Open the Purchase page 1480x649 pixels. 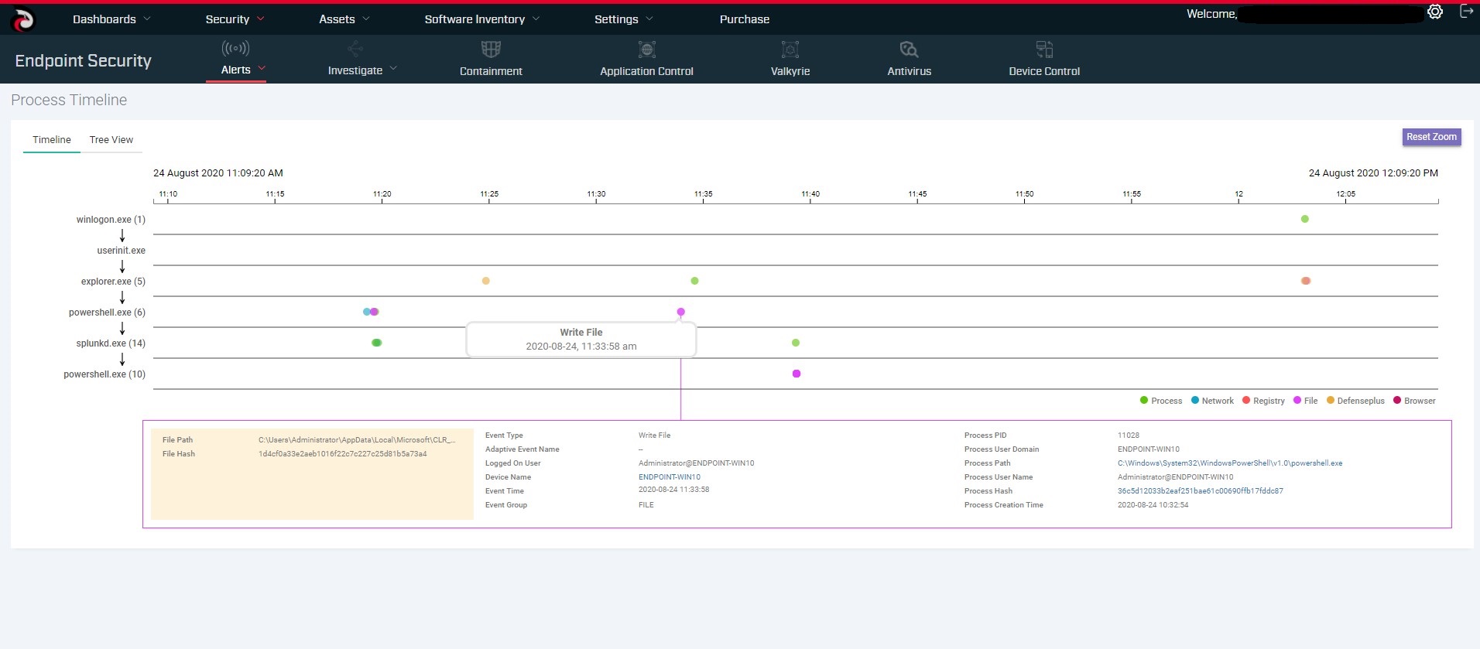pos(745,19)
